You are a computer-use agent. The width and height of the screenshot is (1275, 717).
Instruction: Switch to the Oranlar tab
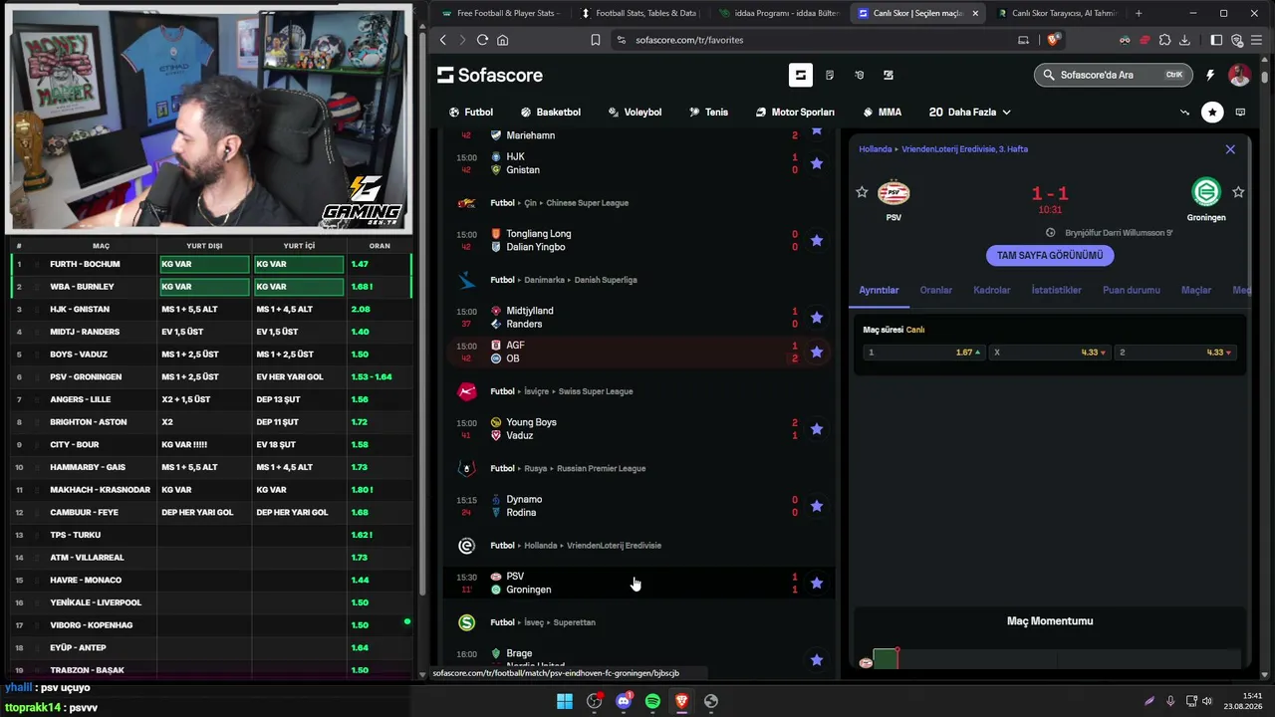(935, 291)
